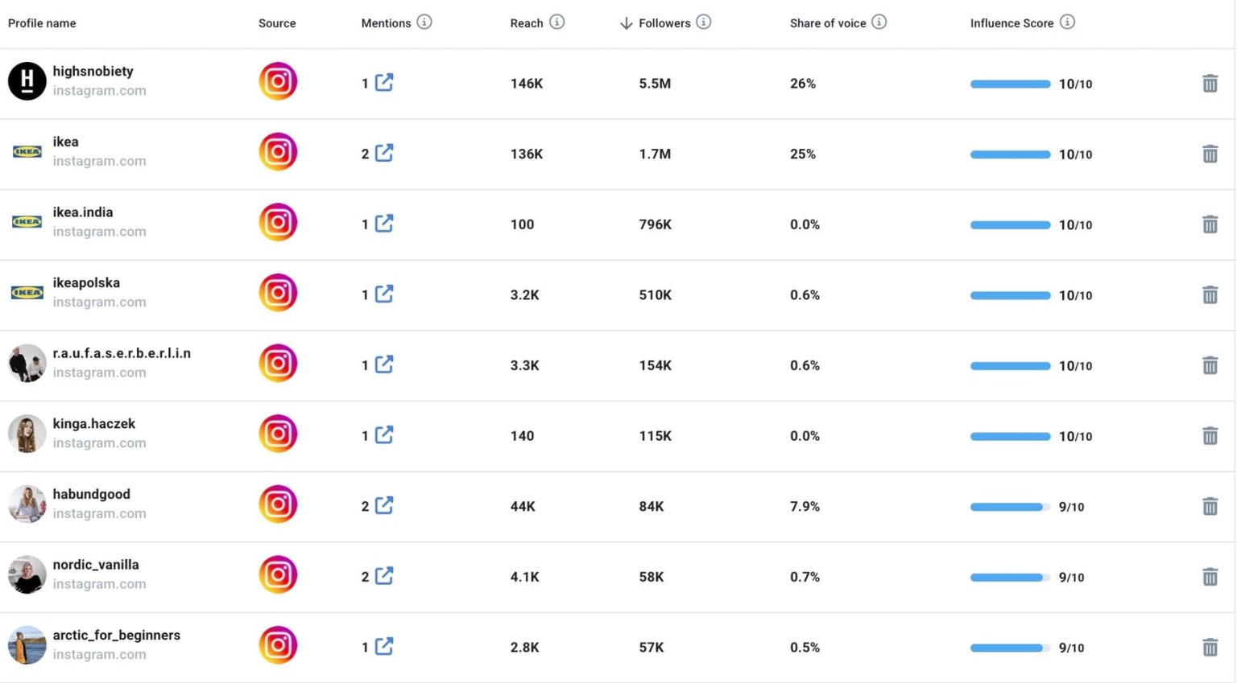The image size is (1237, 683).
Task: Remove arctic_for_beginners with the trash icon
Action: 1210,646
